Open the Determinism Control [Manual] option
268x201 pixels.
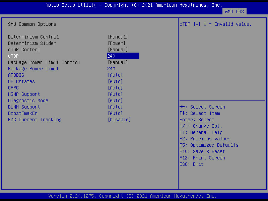(118, 37)
